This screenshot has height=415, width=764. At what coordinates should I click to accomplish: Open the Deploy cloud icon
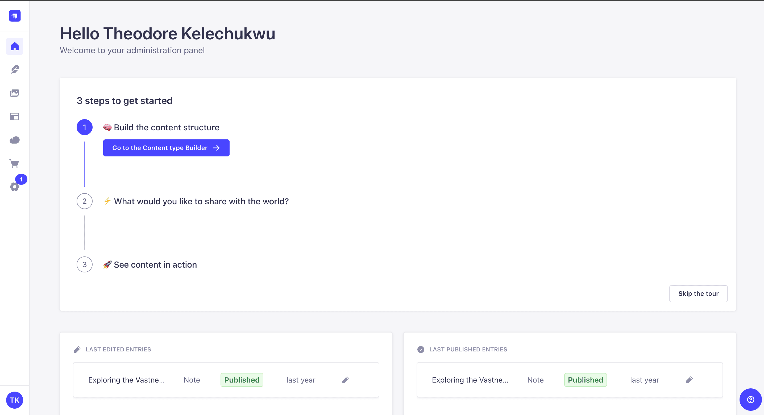tap(15, 140)
